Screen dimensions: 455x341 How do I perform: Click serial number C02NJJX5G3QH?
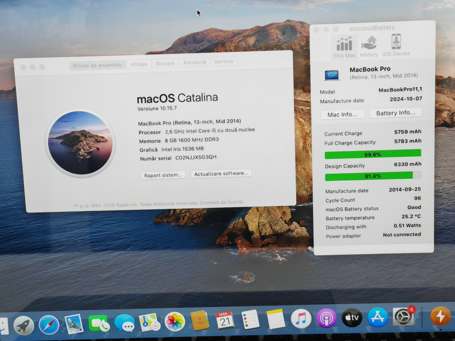[x=196, y=157]
